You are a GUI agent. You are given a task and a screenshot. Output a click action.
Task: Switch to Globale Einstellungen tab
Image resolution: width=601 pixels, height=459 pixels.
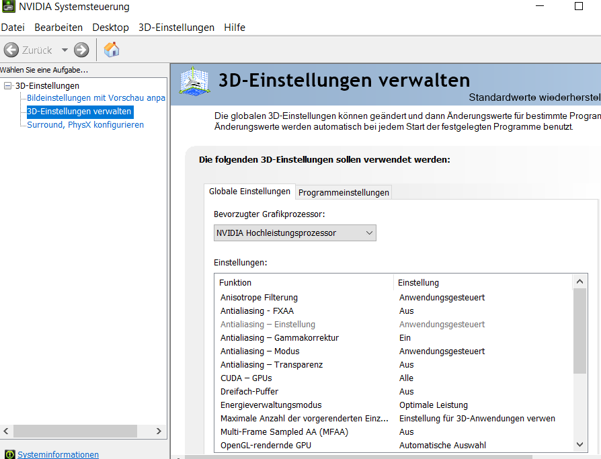[249, 192]
